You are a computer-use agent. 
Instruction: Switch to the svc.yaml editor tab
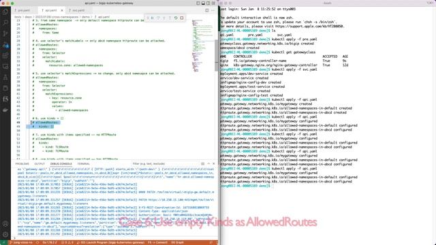[x=78, y=10]
